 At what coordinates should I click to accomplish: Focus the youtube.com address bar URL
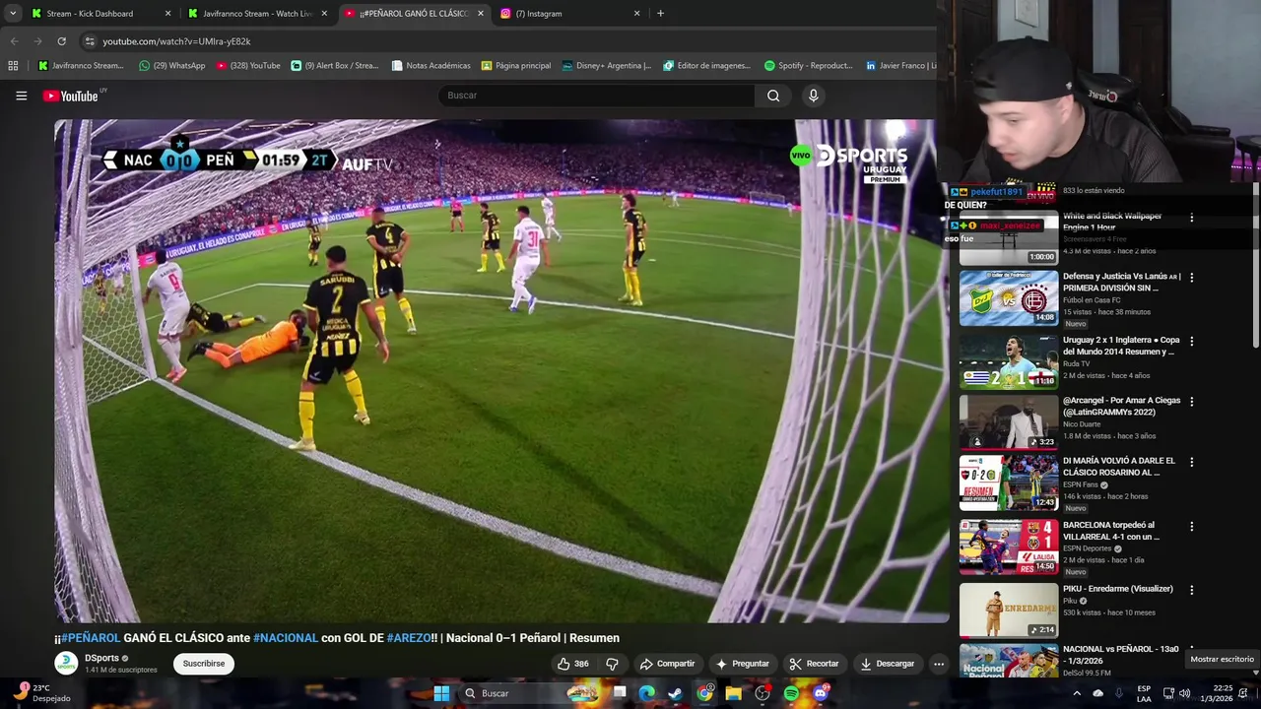pyautogui.click(x=177, y=41)
